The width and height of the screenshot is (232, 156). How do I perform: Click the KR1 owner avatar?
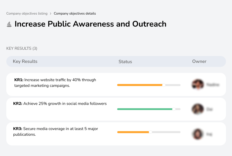(198, 85)
